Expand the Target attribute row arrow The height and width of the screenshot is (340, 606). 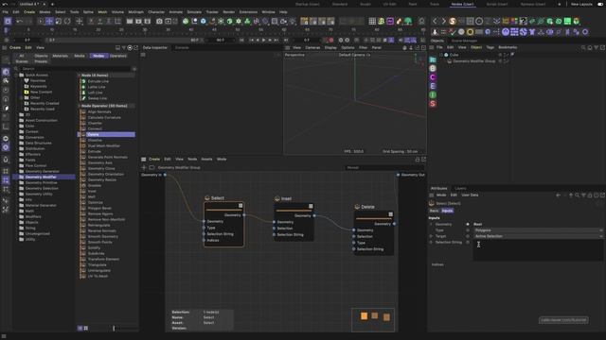[x=432, y=236]
